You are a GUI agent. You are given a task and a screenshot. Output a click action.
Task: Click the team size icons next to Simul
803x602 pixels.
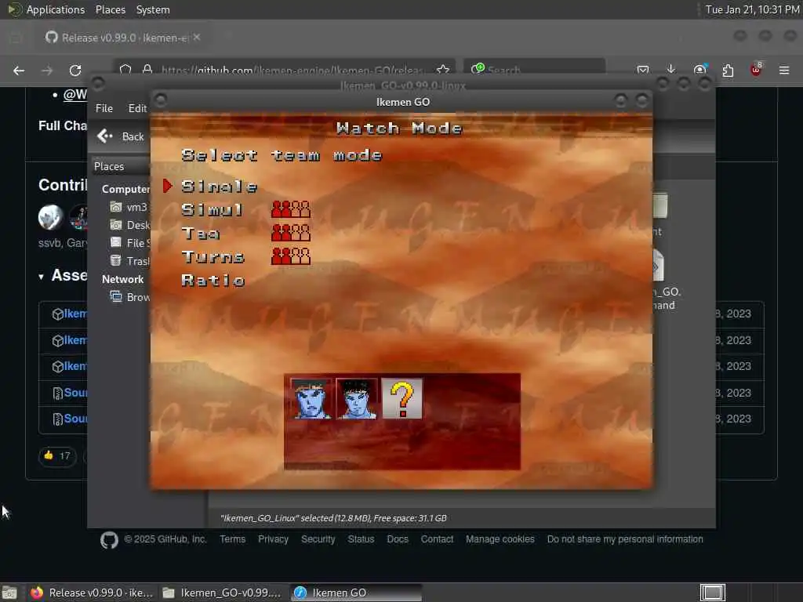(x=290, y=209)
